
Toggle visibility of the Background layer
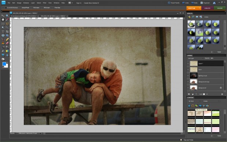[188, 88]
